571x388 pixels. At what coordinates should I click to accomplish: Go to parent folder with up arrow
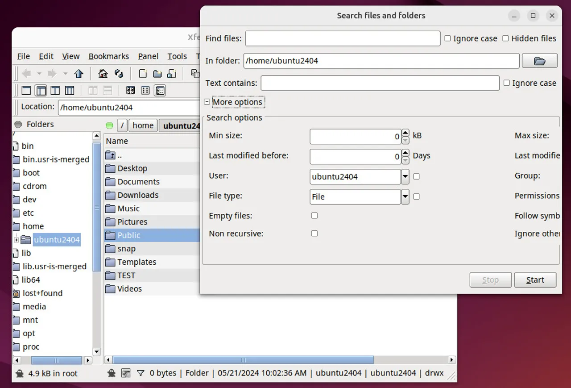click(x=79, y=74)
